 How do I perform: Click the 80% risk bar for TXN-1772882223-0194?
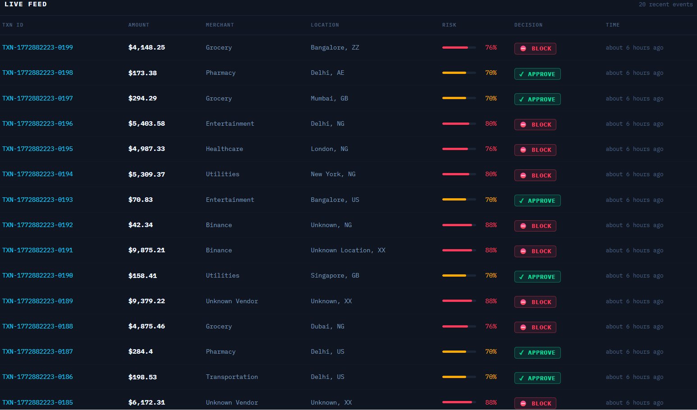tap(459, 174)
